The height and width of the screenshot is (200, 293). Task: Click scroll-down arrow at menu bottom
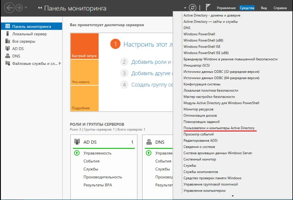tap(233, 196)
